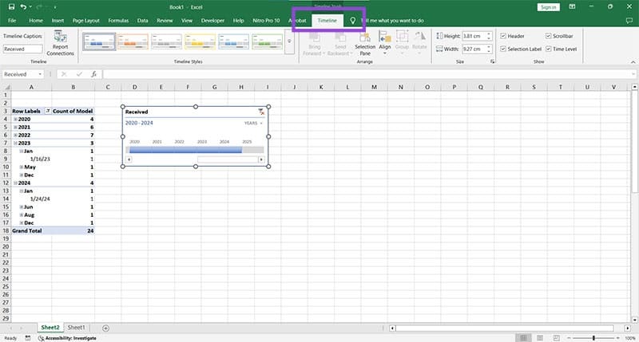Expand the 2020 row group
Viewport: 639px width, 342px height.
click(15, 119)
